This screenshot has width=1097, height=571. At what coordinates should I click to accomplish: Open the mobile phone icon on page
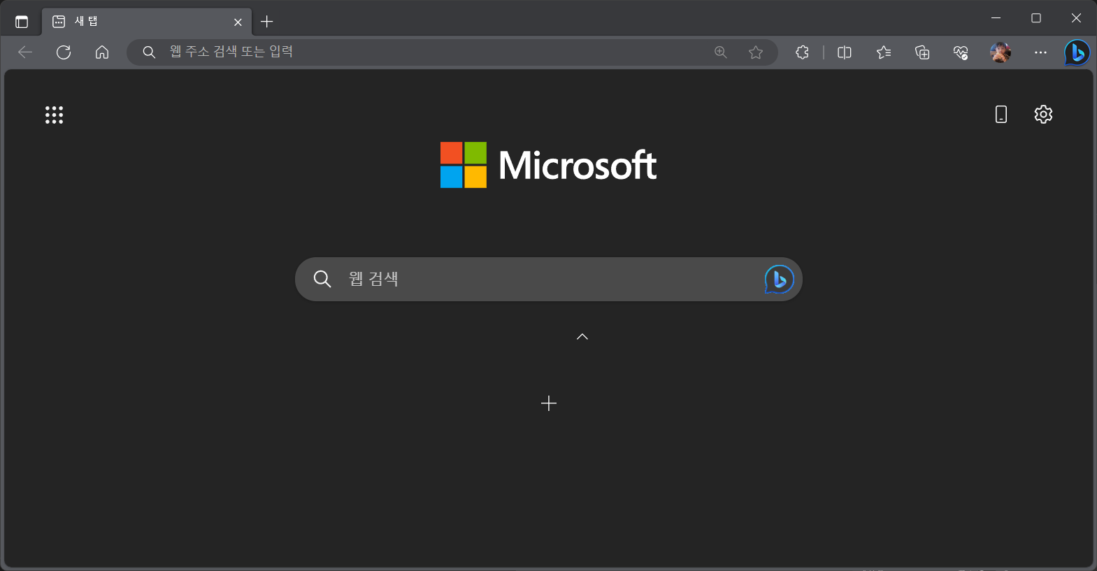click(x=1001, y=115)
